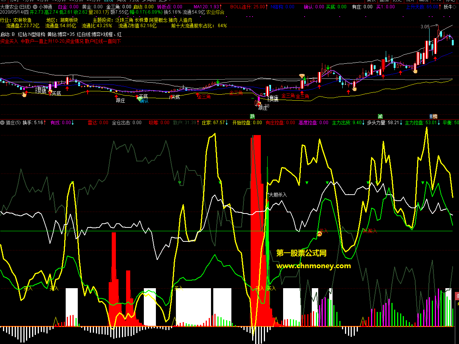This screenshot has height=344, width=459.
Task: Expand the 猎庄(5) sub-indicator arrow
Action: coord(2,123)
